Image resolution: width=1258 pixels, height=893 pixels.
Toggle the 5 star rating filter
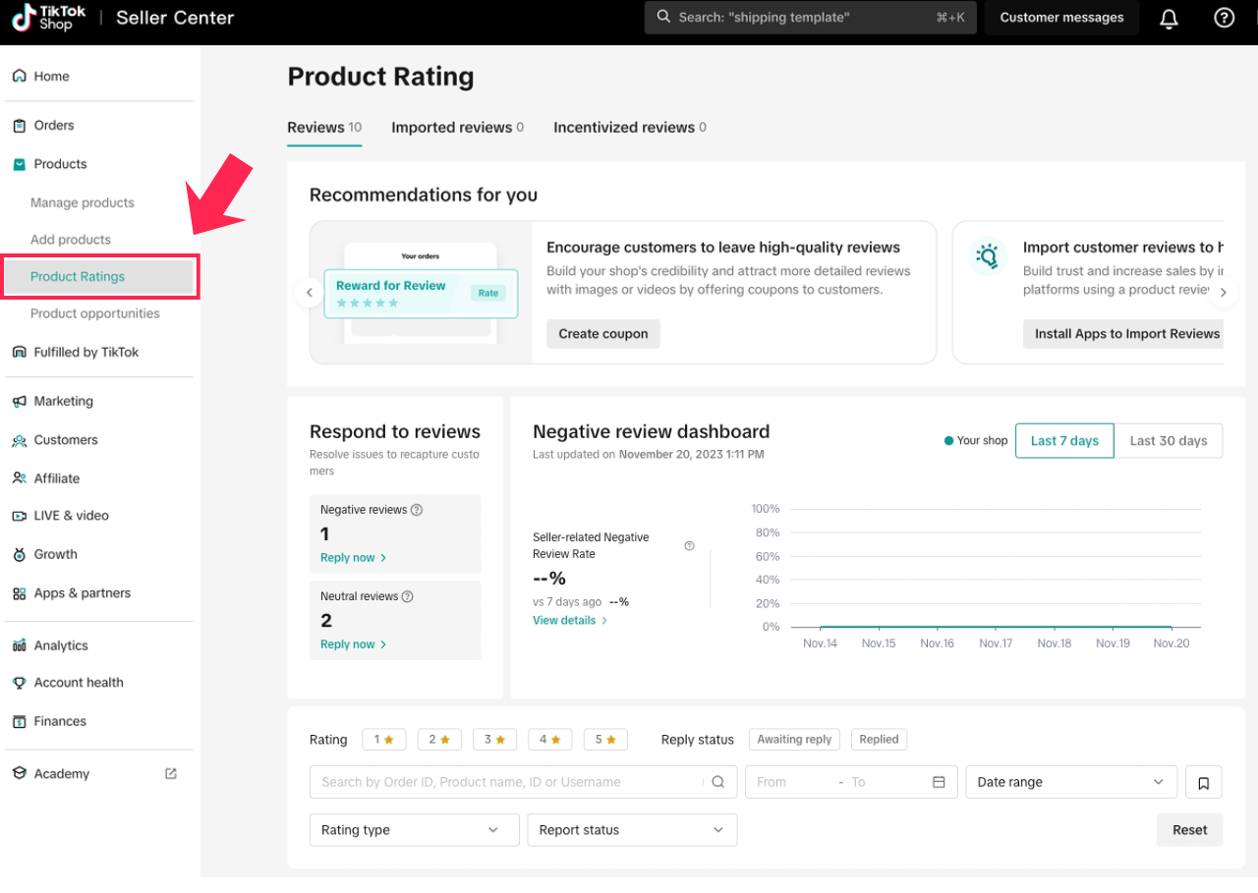[x=605, y=740]
